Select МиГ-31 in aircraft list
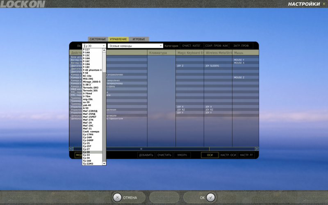The image size is (328, 205). pos(92,129)
